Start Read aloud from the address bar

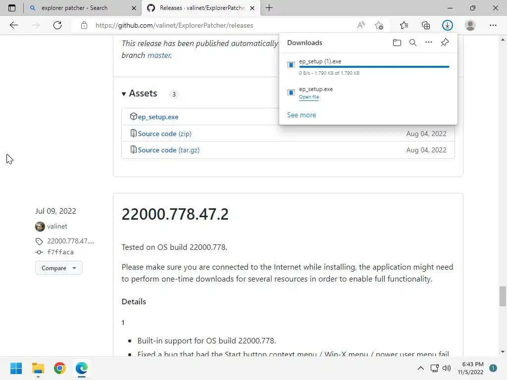coord(361,25)
